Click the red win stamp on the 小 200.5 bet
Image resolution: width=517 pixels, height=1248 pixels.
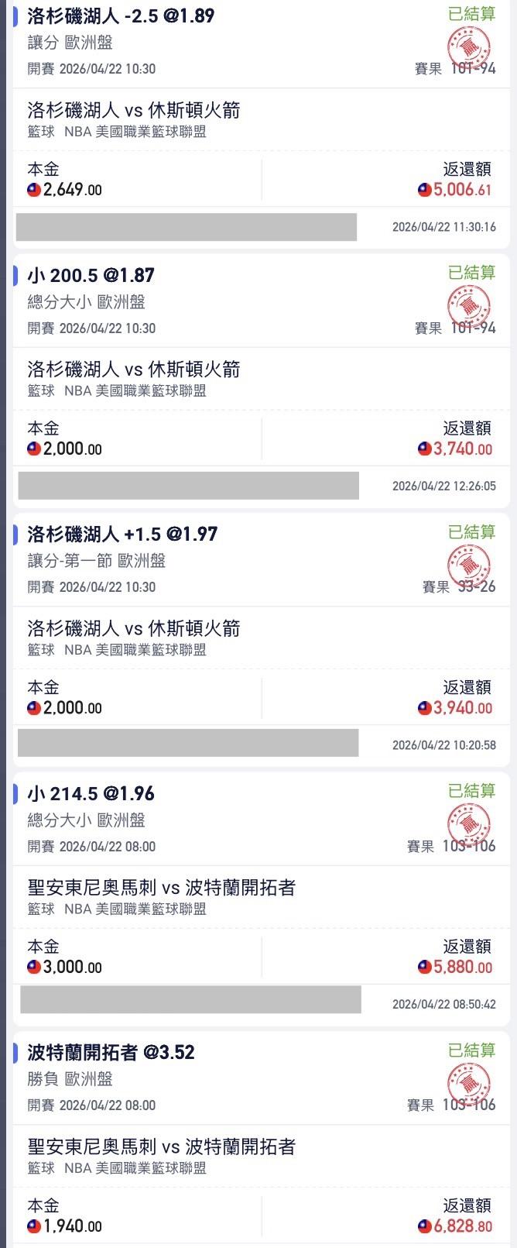click(x=469, y=305)
